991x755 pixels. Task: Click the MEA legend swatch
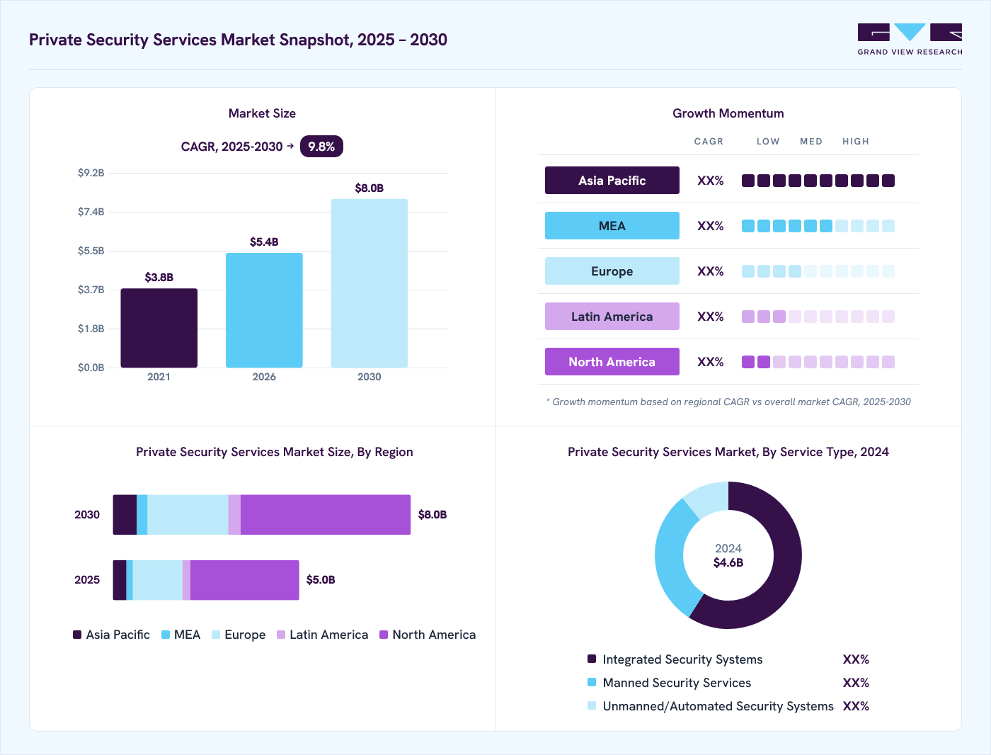click(166, 635)
